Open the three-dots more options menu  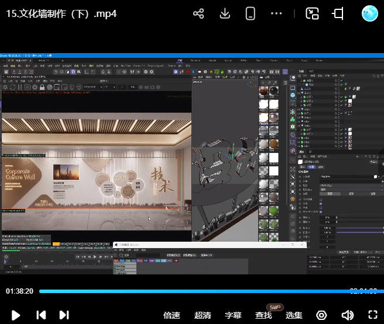coord(277,13)
